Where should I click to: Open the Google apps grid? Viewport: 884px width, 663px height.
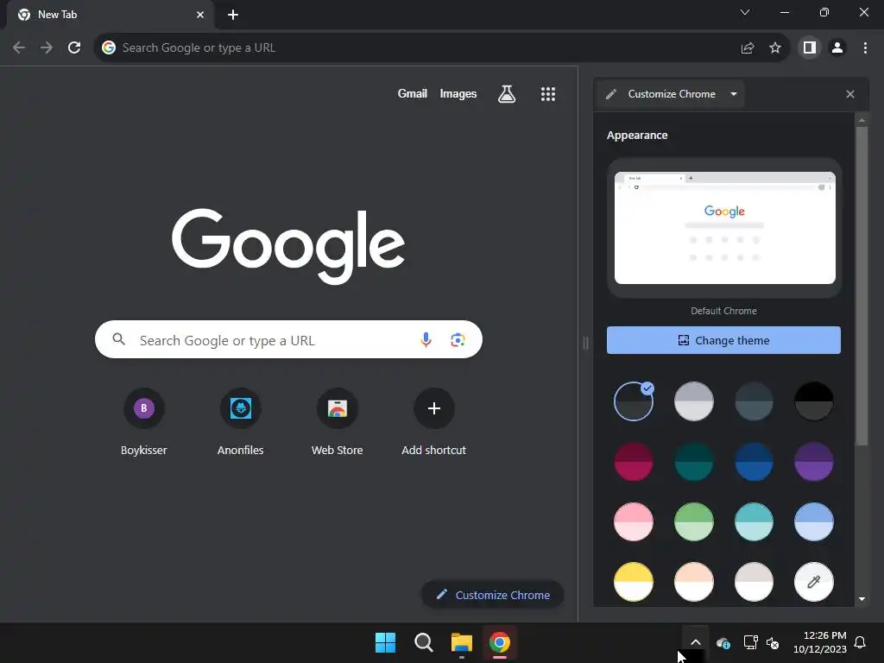548,94
